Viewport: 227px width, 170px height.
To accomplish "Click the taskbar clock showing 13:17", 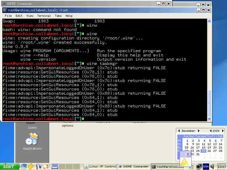I will (x=222, y=167).
